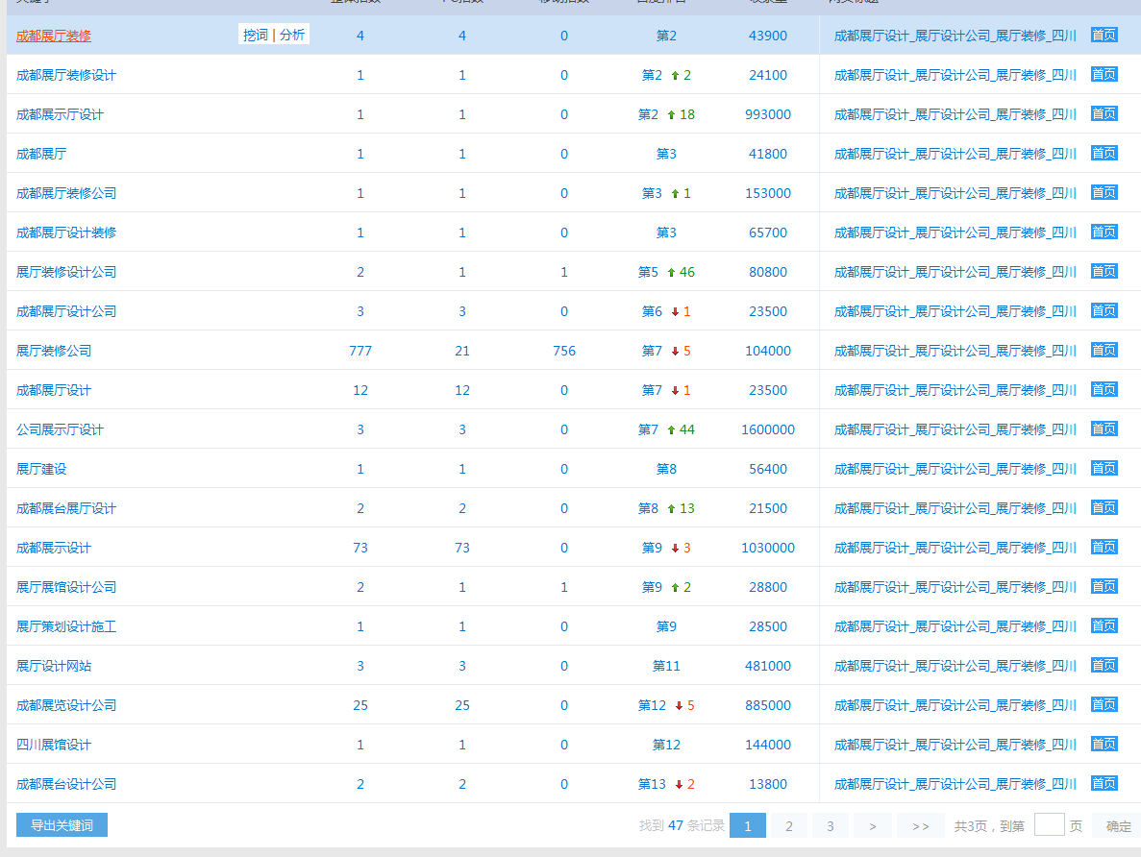Open the 成都展示厅设计 keyword link
Screen dimensions: 1141x857
(60, 114)
